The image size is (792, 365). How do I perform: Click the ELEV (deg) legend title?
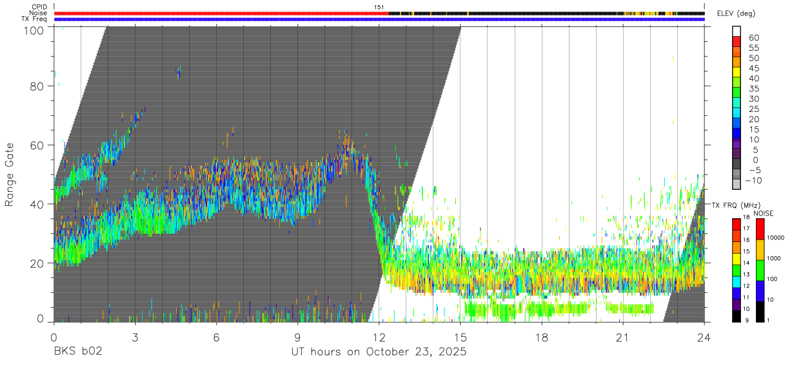coord(735,14)
